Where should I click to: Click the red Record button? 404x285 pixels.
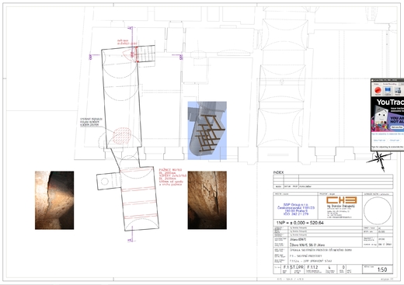(378, 91)
